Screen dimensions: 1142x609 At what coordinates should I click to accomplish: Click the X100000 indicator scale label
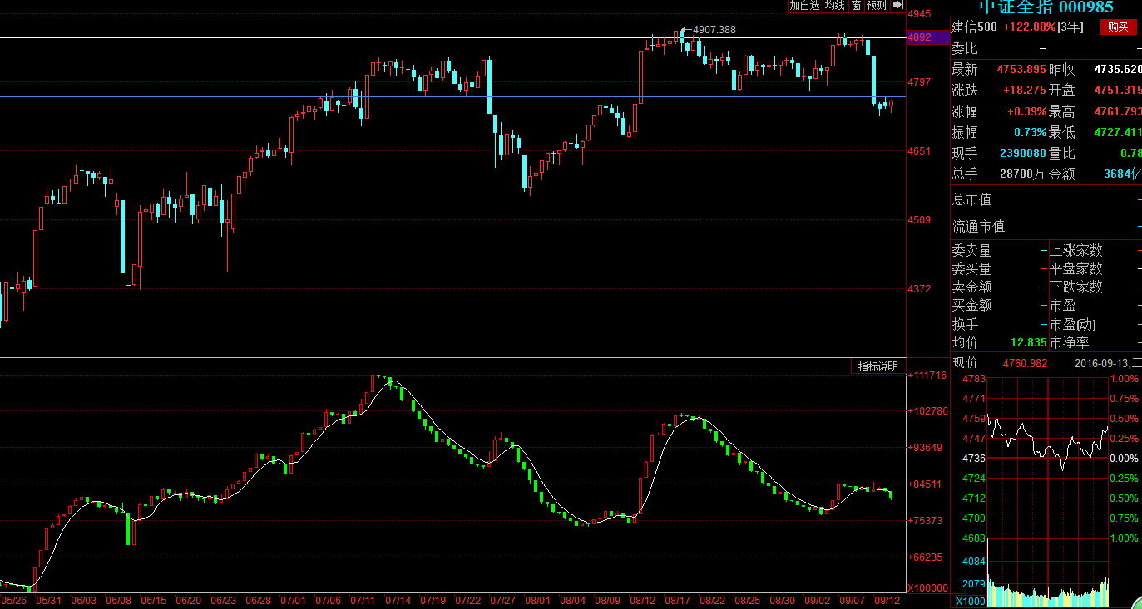(x=927, y=587)
